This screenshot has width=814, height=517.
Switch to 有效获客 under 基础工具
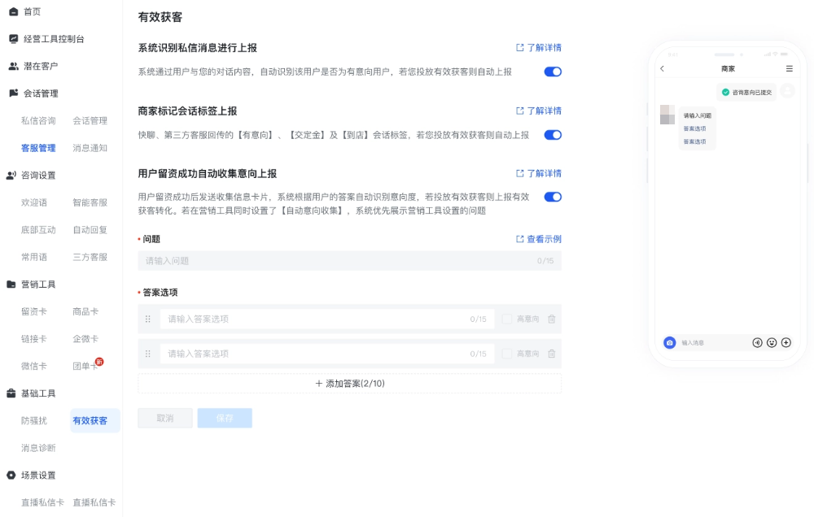pyautogui.click(x=94, y=420)
